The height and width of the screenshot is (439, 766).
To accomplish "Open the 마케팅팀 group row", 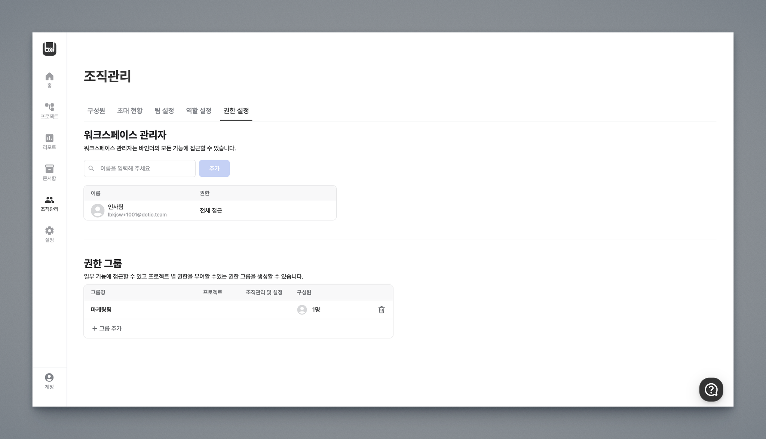I will (x=101, y=310).
